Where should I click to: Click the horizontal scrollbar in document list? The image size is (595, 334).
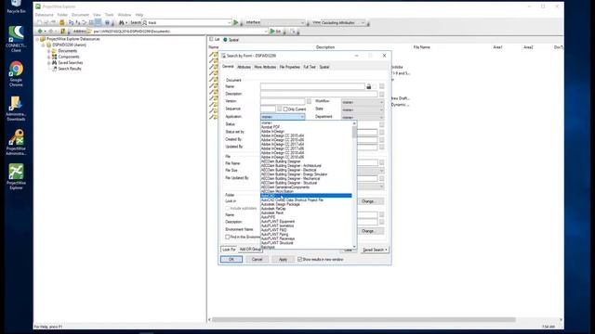click(364, 319)
